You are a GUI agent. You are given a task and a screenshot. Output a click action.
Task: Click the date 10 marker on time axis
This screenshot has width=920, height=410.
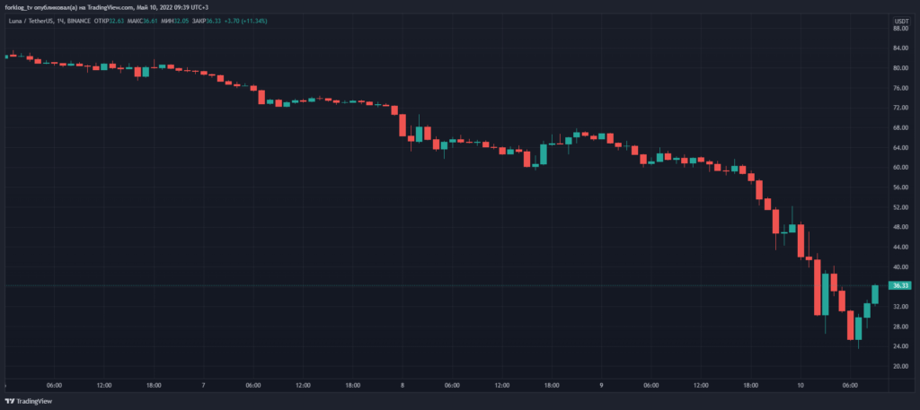(800, 386)
